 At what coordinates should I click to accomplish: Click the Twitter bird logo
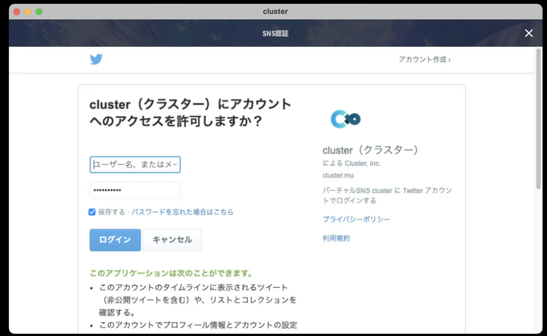point(96,59)
